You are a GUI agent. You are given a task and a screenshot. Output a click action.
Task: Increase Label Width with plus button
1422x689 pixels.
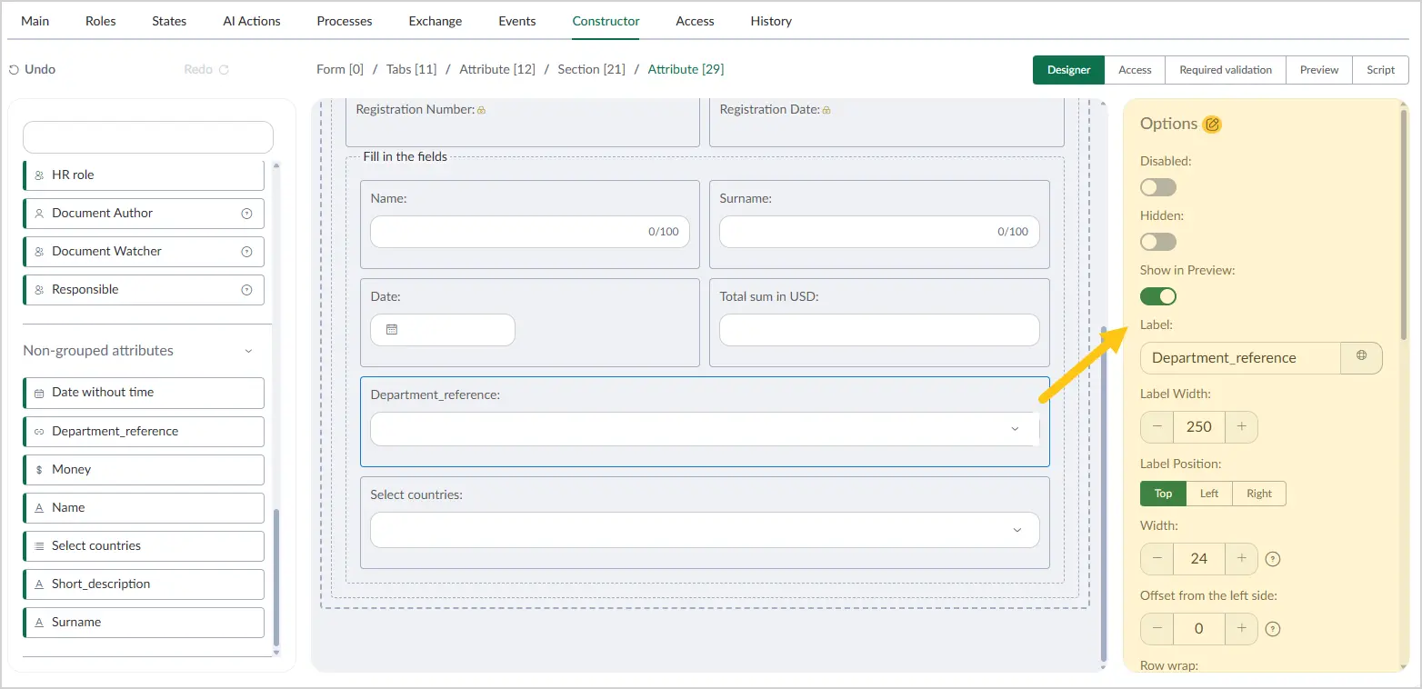[x=1241, y=426]
